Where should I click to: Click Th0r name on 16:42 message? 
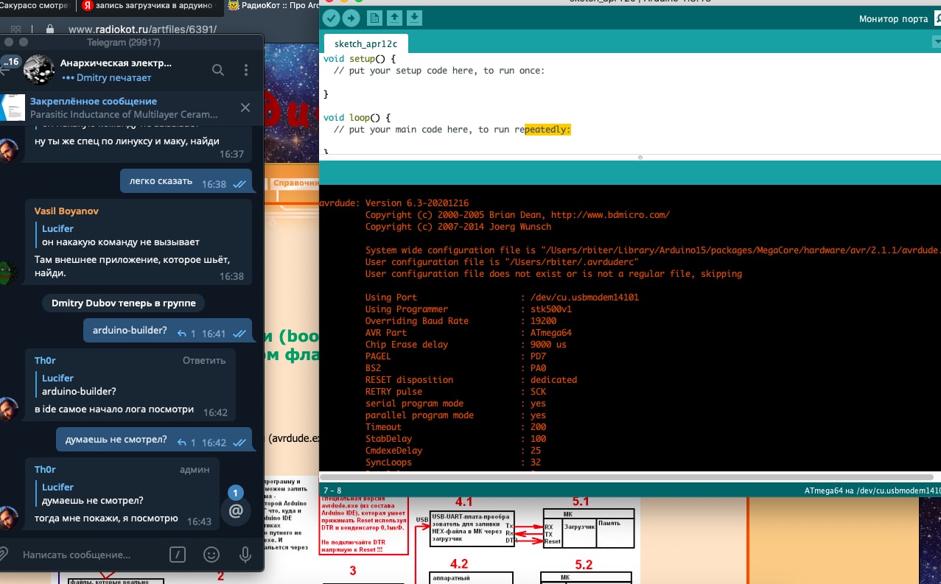pyautogui.click(x=45, y=360)
